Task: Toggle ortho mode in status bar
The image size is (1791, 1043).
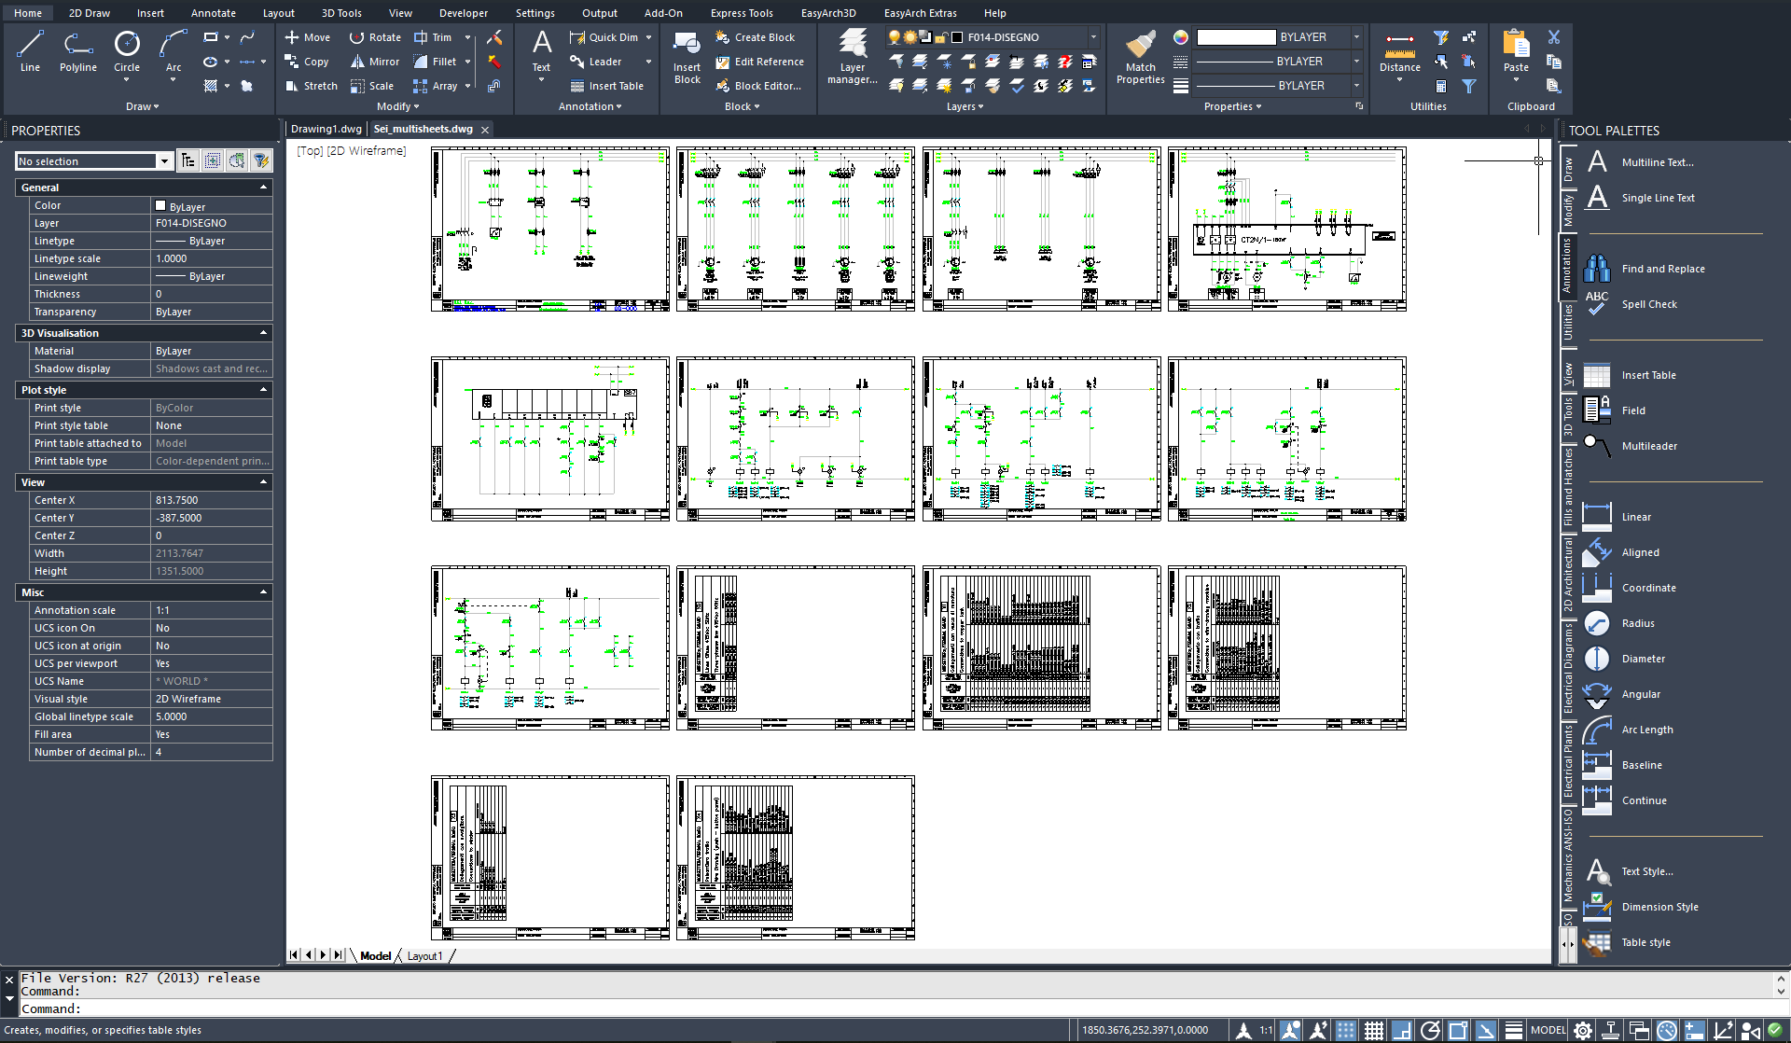Action: coord(1402,1031)
